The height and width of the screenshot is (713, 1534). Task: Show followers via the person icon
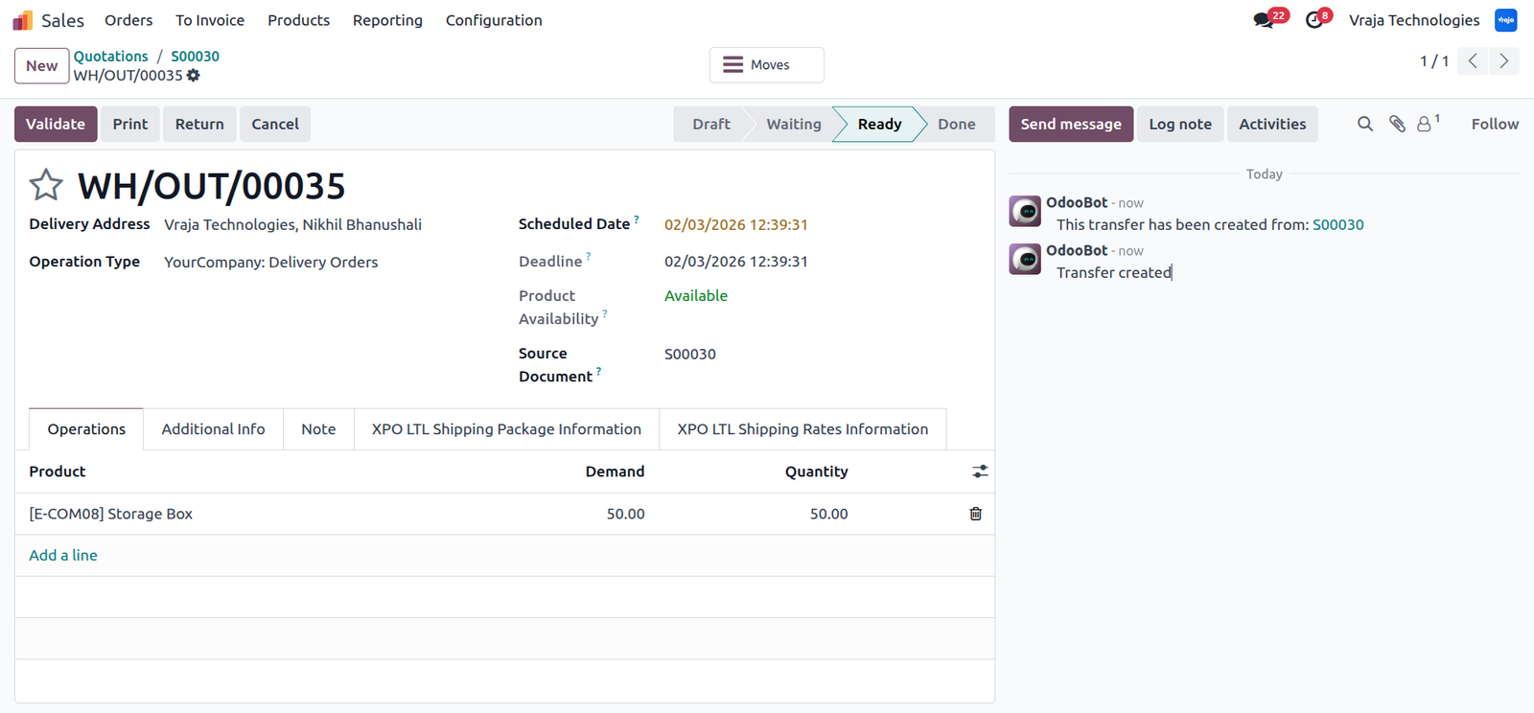(x=1428, y=124)
